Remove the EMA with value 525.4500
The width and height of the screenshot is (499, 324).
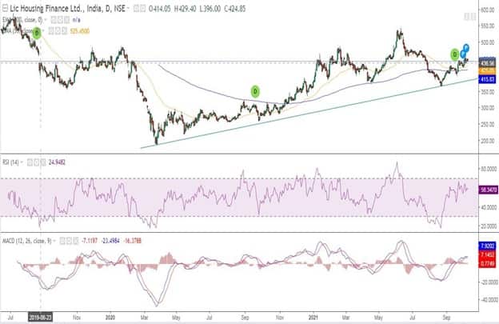point(64,31)
